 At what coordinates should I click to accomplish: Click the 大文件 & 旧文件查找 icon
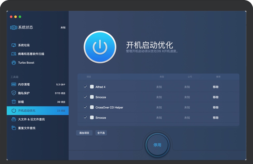pos(14,119)
